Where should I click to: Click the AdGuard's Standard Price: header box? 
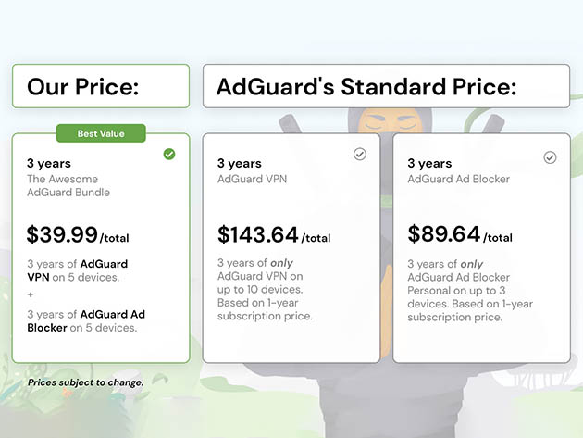coord(385,86)
